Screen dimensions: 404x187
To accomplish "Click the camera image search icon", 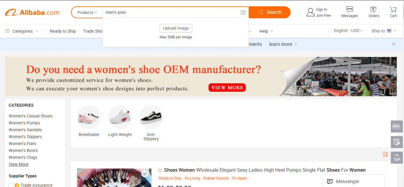I will tap(243, 12).
